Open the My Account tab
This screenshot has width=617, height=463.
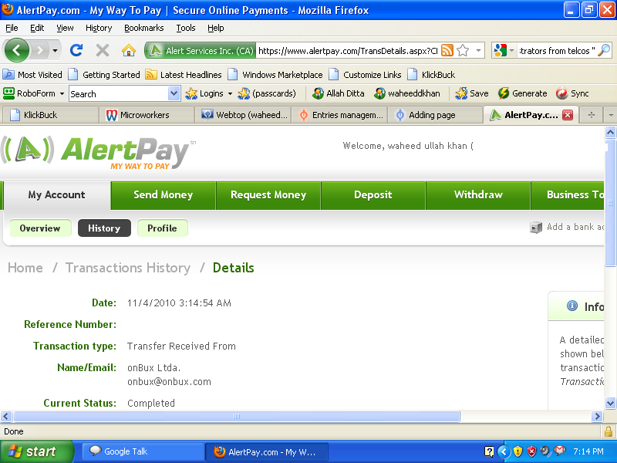(56, 195)
